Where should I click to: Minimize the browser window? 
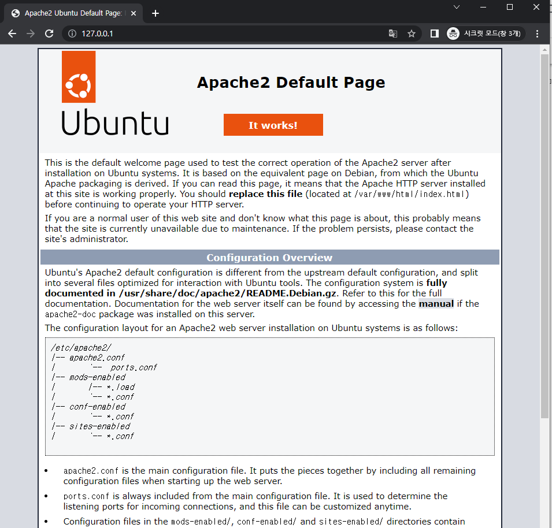483,7
